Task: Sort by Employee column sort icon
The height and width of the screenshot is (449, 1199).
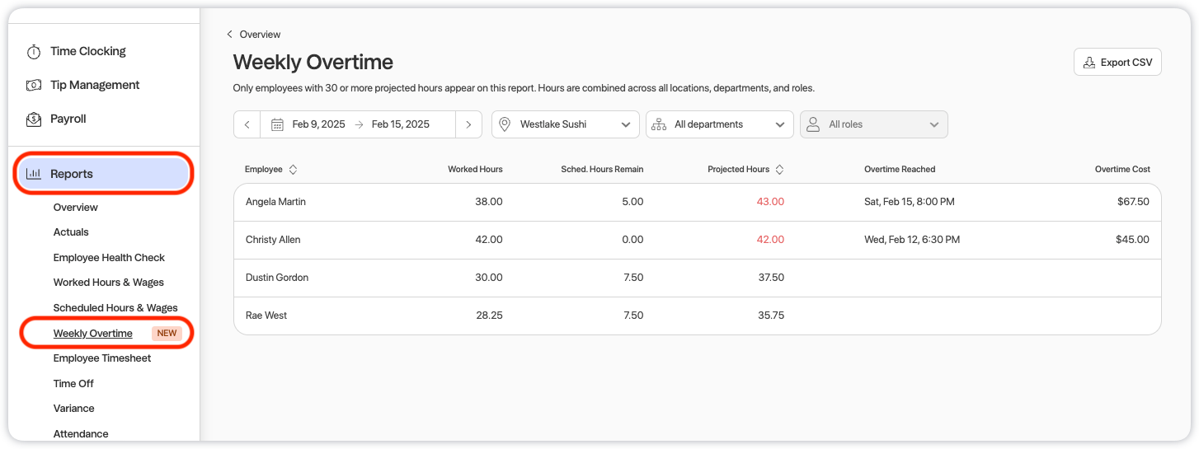Action: coord(293,170)
